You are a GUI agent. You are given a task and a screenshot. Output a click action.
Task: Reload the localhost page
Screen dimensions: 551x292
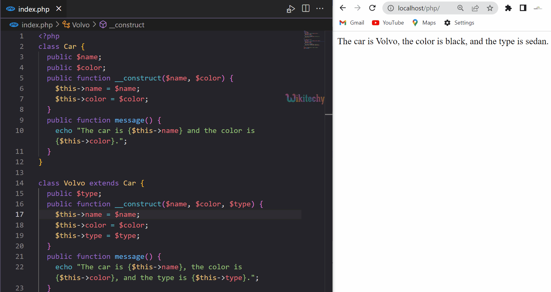(x=372, y=8)
